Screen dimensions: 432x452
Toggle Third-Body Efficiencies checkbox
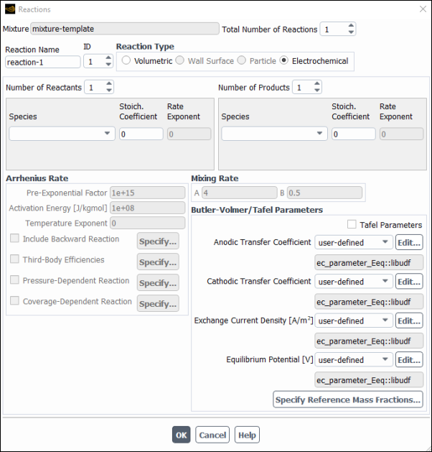(14, 259)
